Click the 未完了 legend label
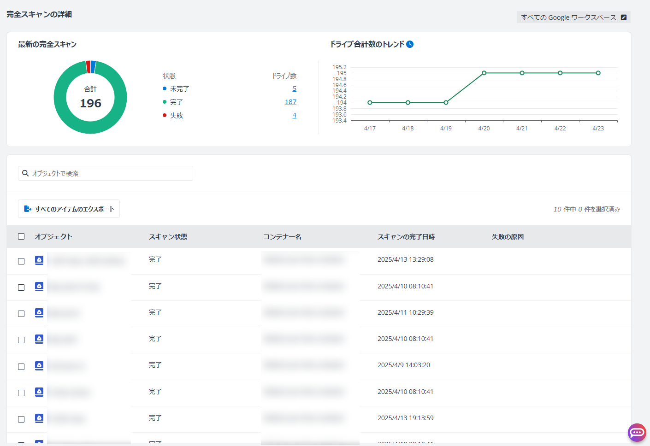Image resolution: width=650 pixels, height=446 pixels. tap(180, 88)
